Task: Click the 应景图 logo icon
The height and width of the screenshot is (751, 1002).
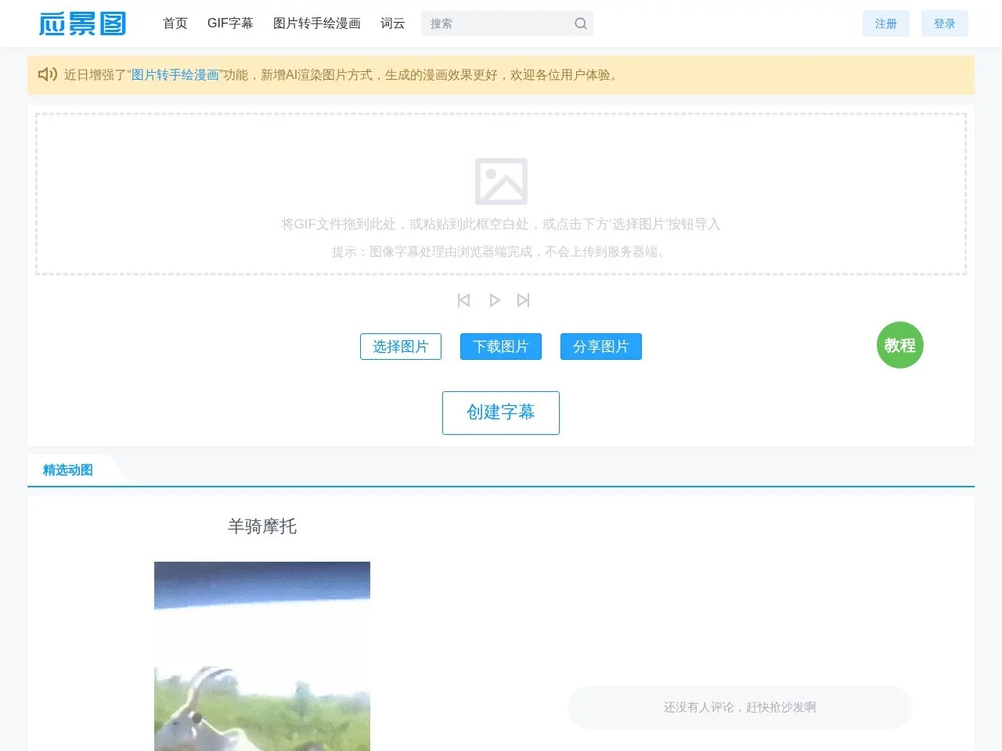Action: click(x=81, y=23)
